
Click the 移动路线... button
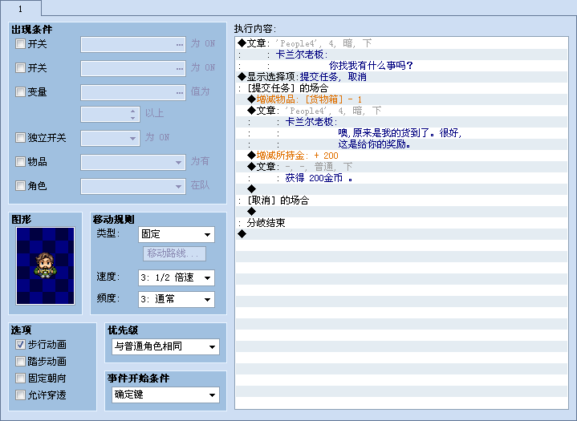point(174,253)
